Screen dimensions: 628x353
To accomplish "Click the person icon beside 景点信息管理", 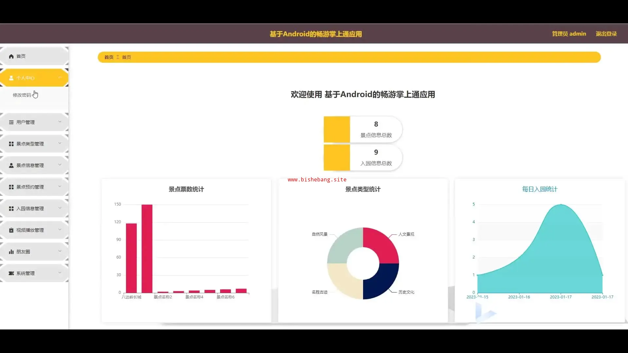I will coord(11,165).
